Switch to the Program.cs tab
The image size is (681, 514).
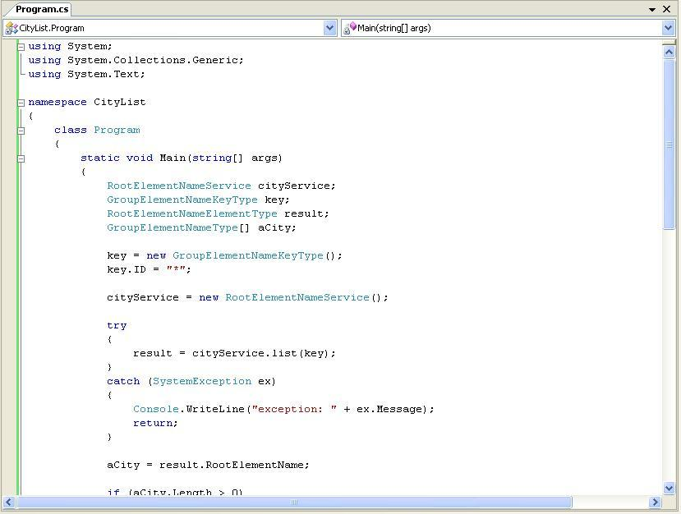42,9
